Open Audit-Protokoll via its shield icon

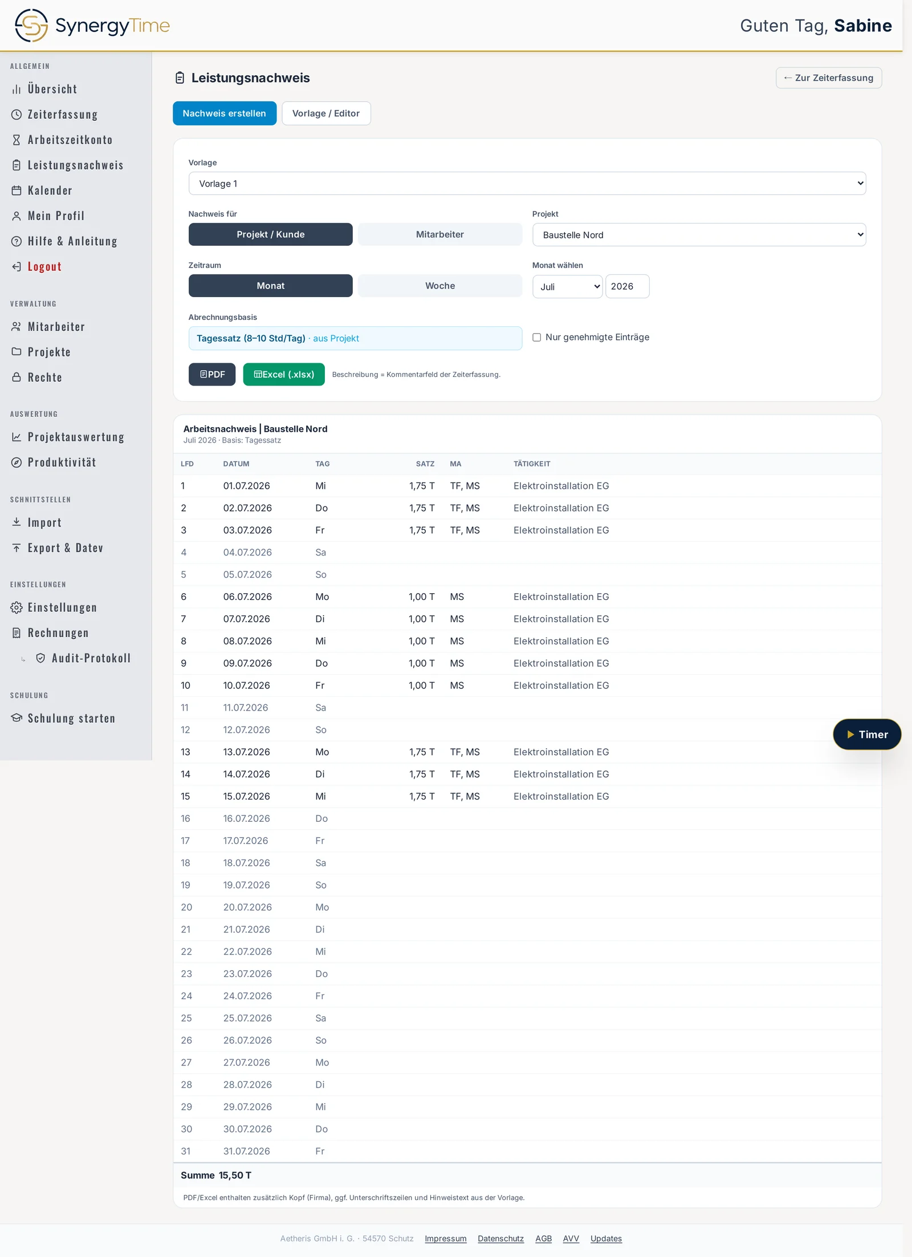click(40, 658)
